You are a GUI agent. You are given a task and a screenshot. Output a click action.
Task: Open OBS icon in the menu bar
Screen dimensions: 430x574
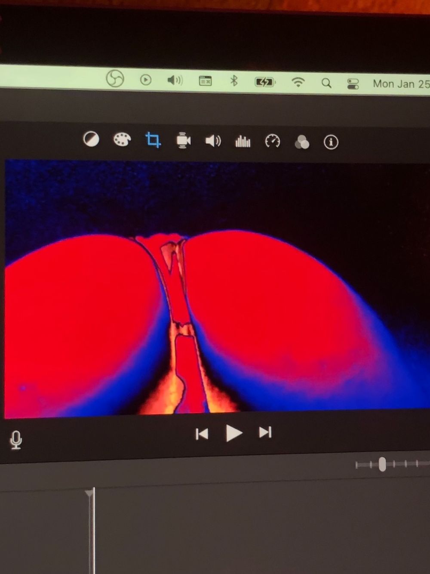tap(115, 79)
